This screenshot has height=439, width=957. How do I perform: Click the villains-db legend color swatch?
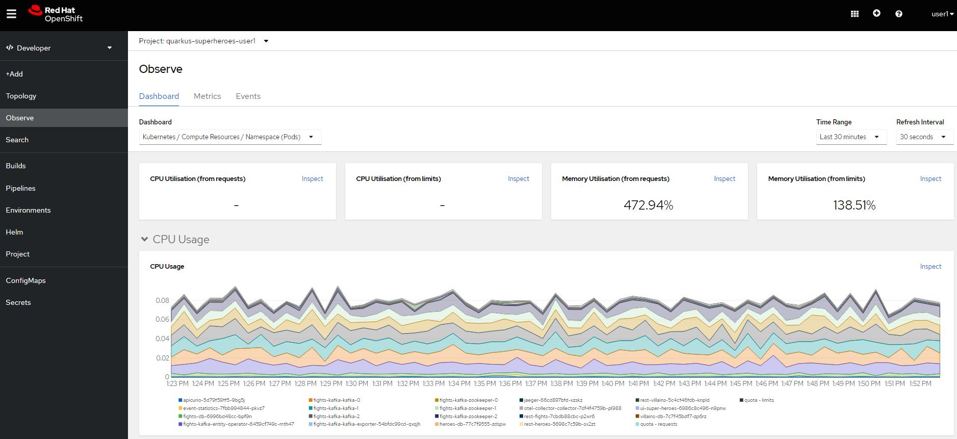637,417
